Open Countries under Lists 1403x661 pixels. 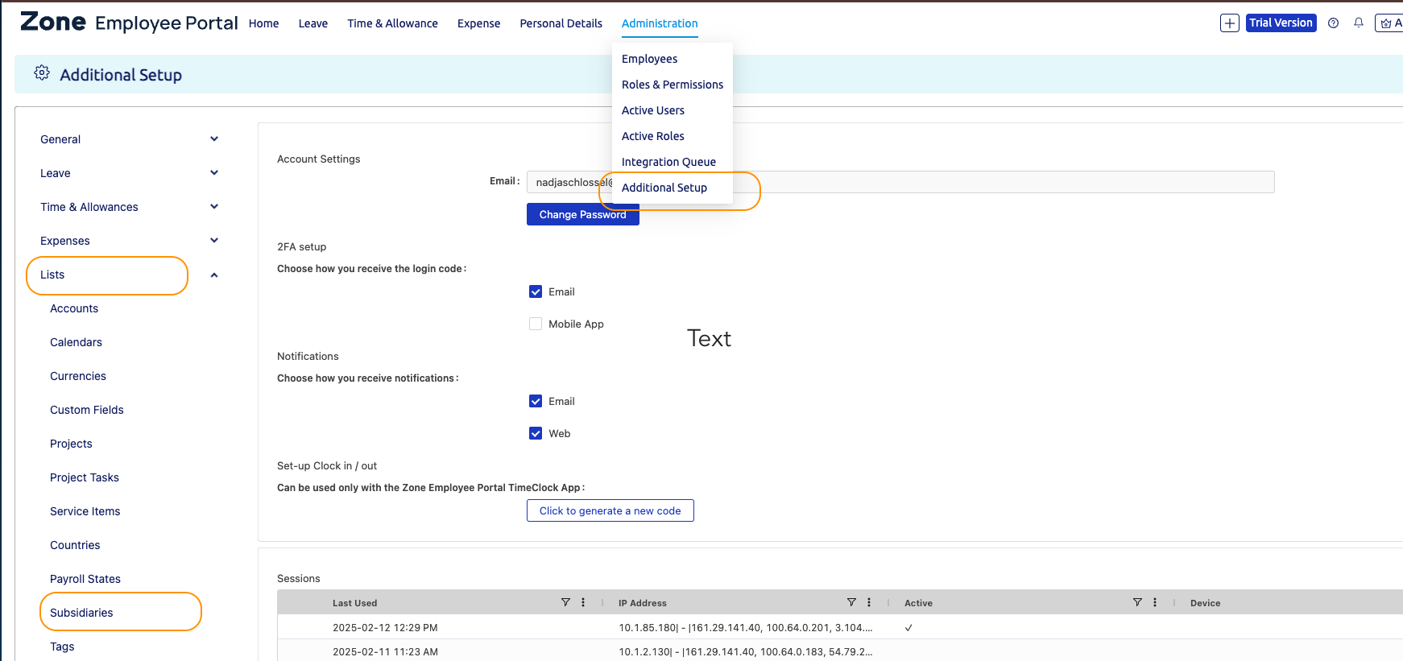point(75,545)
